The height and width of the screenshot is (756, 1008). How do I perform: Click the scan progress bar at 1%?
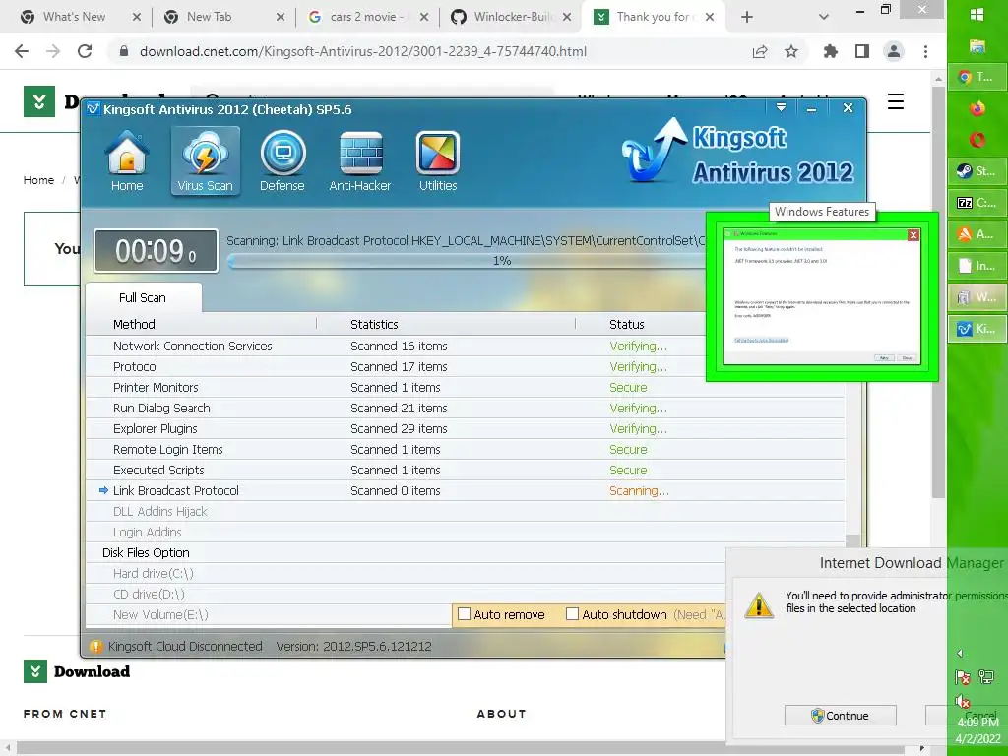pyautogui.click(x=466, y=260)
